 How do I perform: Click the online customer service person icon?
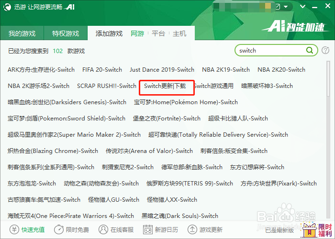(x=103, y=229)
